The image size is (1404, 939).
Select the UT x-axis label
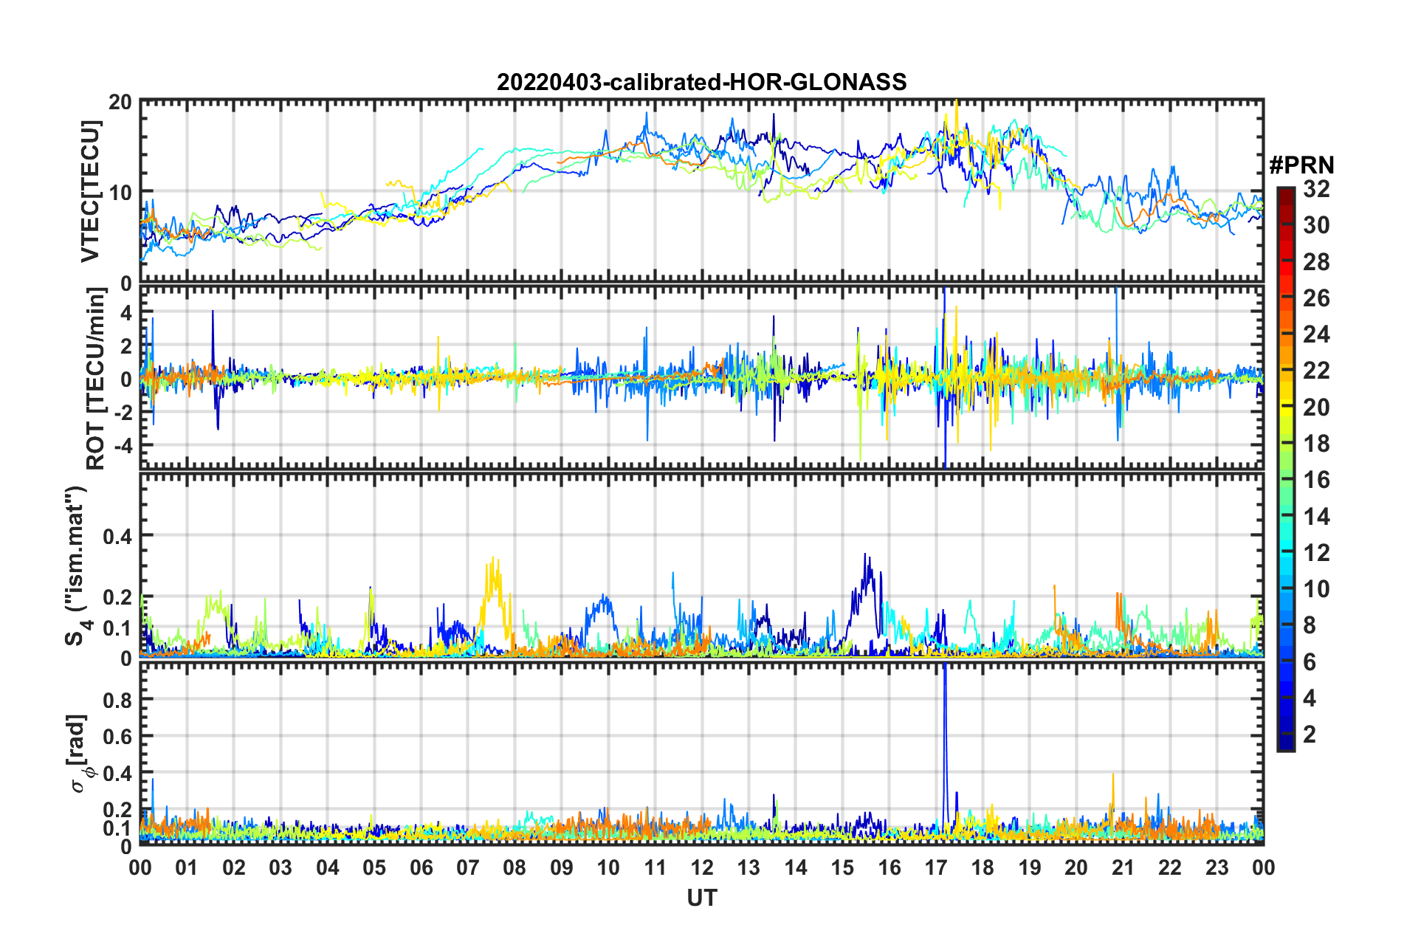701,898
